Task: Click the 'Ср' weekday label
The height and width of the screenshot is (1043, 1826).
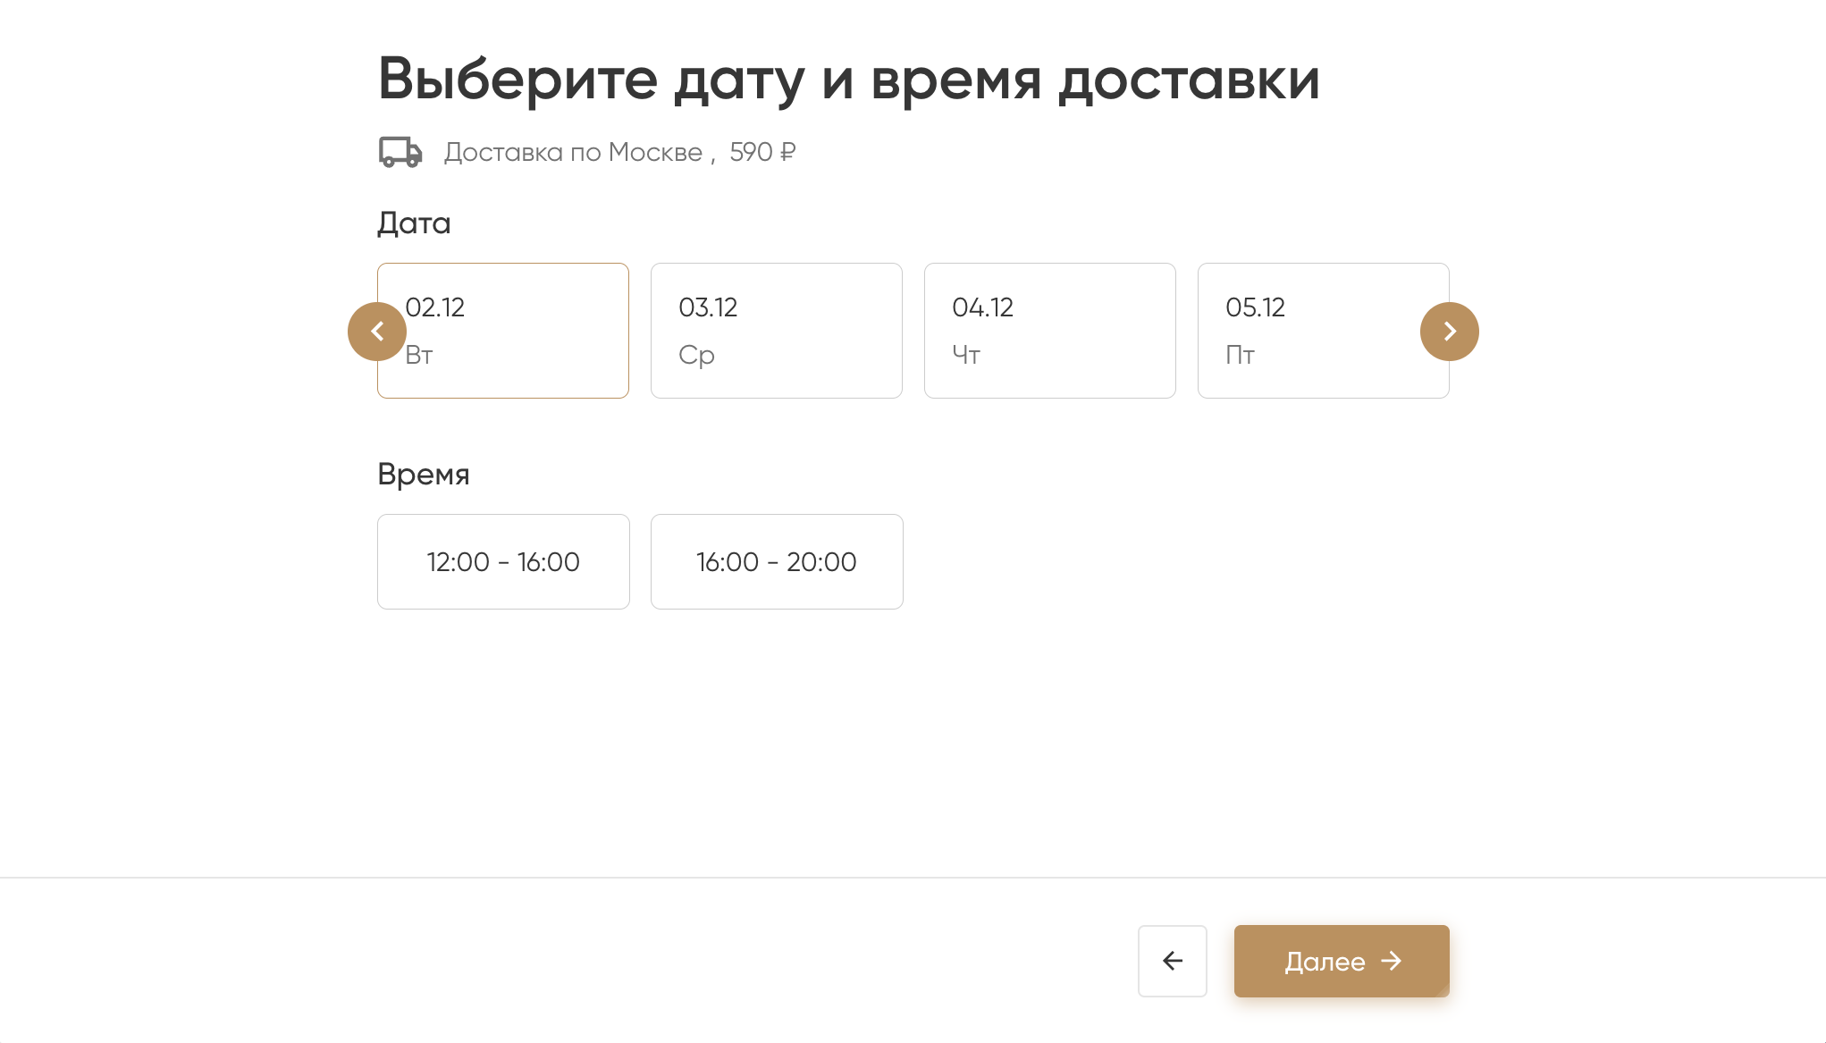Action: tap(696, 355)
